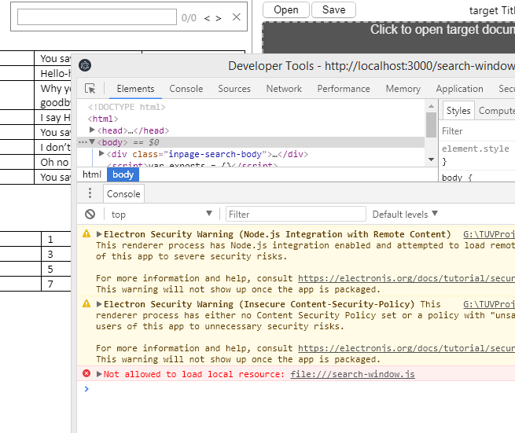This screenshot has height=433, width=515.
Task: Click the Elements panel scrollbar thumb
Action: coord(431,125)
